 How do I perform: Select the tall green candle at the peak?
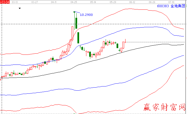pos(76,23)
